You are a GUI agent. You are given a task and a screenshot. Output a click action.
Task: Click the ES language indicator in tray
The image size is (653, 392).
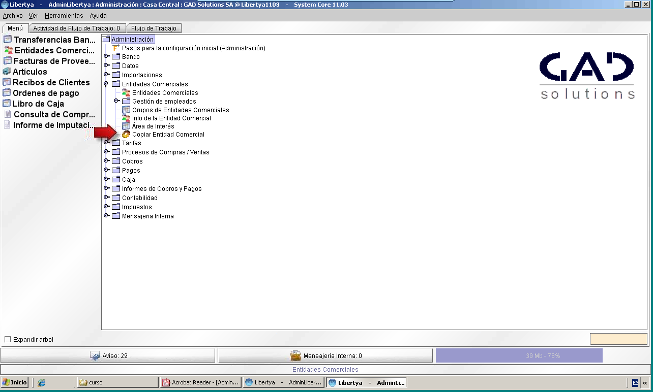click(x=635, y=382)
